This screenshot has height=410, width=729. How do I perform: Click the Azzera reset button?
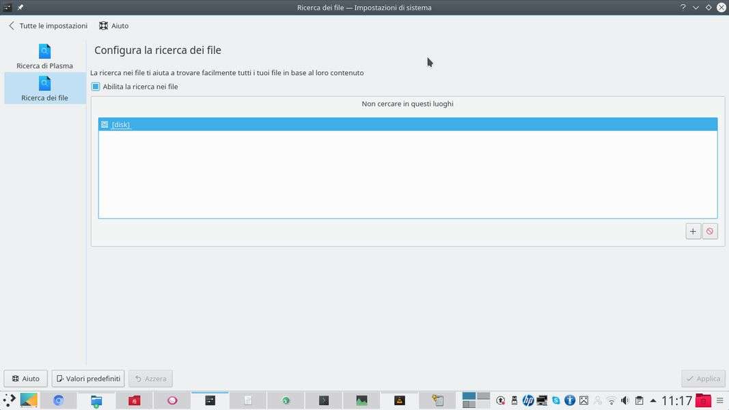(150, 379)
